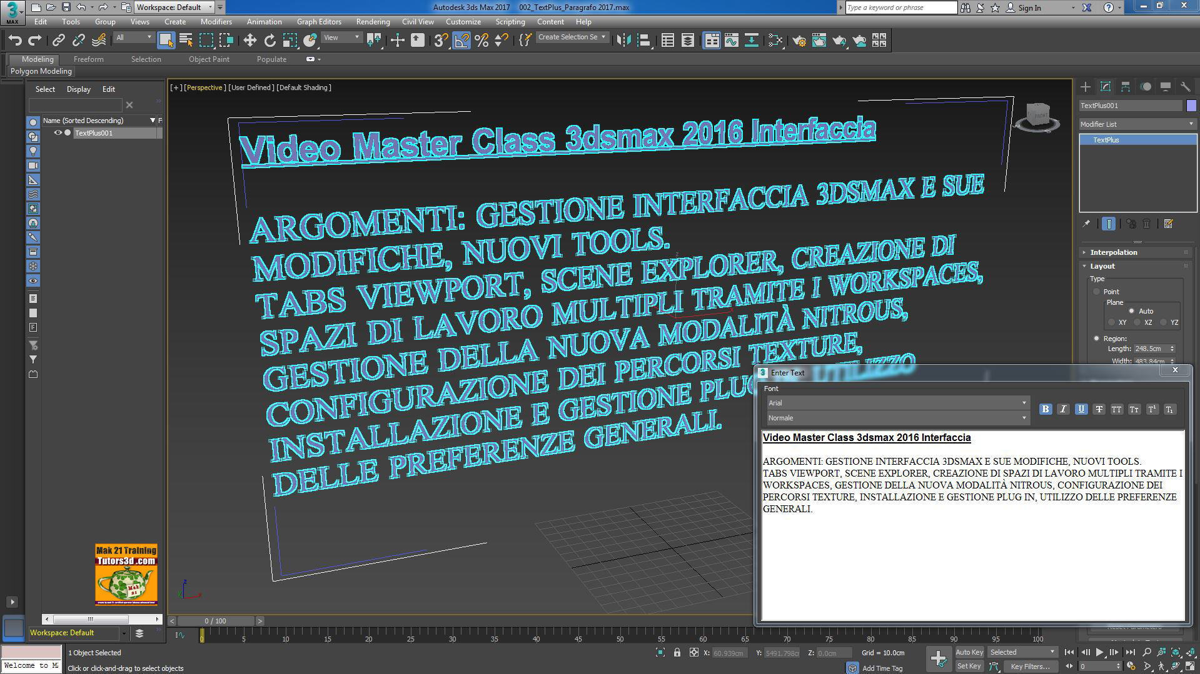The width and height of the screenshot is (1200, 674).
Task: Open the View coordinate system dropdown
Action: 341,37
